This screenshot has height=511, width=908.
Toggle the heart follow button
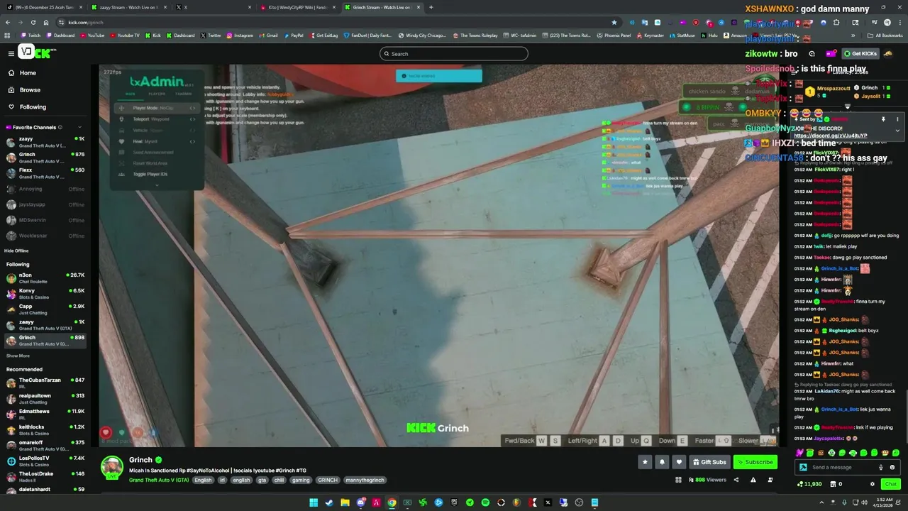(679, 462)
